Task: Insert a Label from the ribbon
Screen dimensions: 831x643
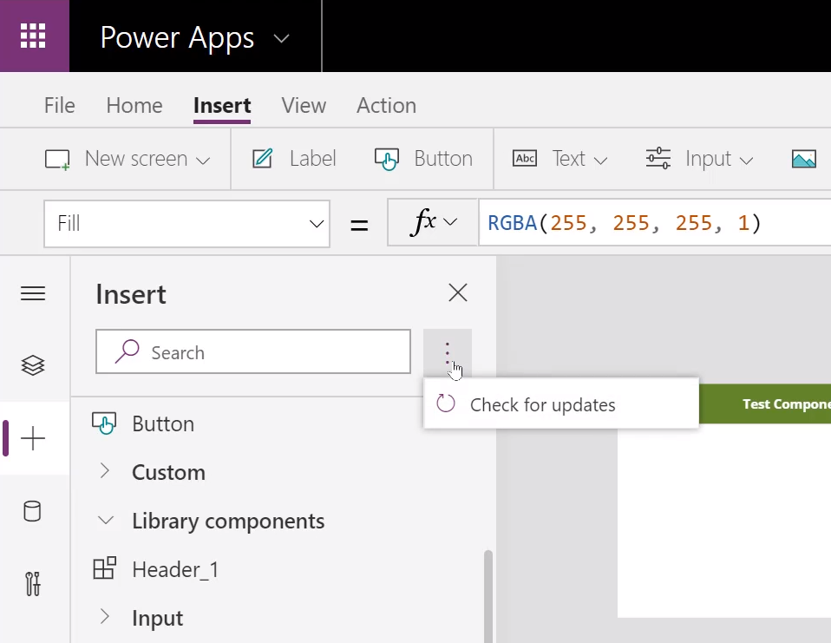Action: (294, 159)
